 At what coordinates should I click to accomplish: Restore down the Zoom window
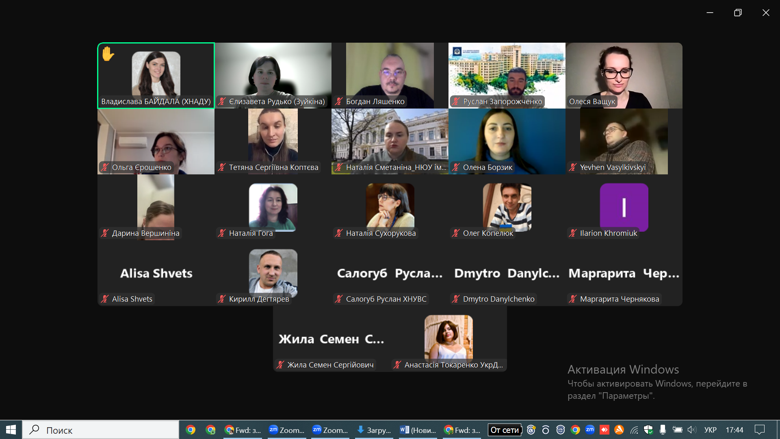(x=738, y=13)
